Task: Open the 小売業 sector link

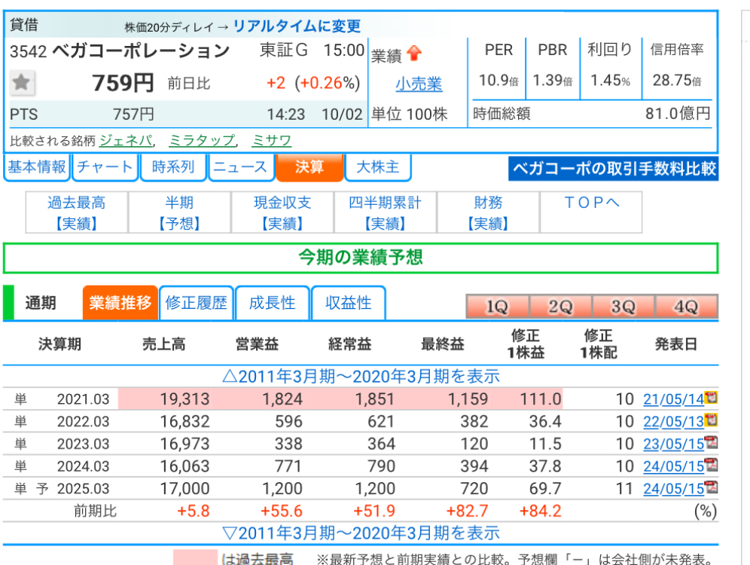Action: [419, 84]
